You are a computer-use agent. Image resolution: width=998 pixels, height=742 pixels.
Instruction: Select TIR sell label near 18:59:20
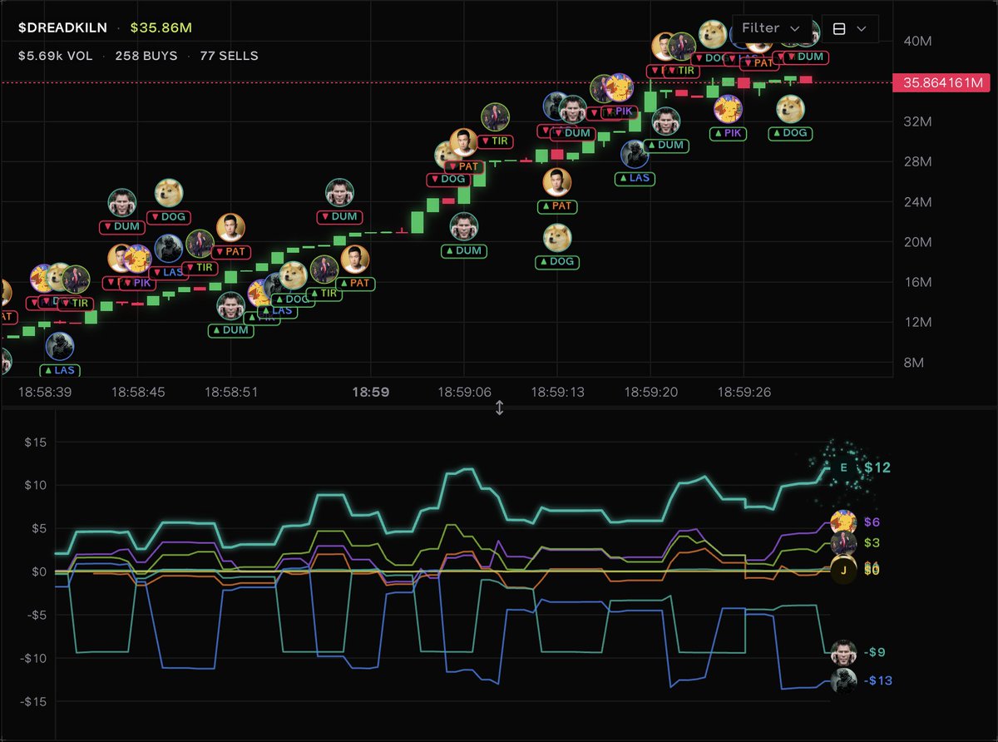[680, 71]
